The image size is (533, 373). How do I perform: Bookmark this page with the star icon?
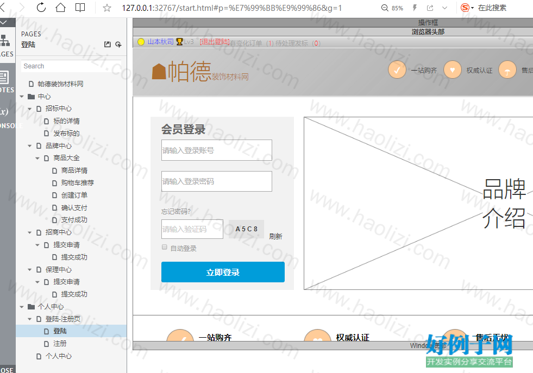click(x=107, y=8)
